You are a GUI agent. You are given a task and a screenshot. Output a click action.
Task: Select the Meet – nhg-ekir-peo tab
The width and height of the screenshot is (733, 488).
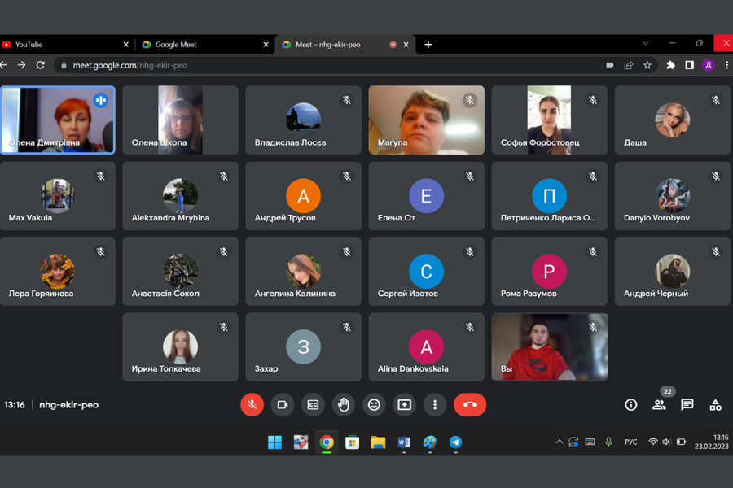(x=345, y=45)
